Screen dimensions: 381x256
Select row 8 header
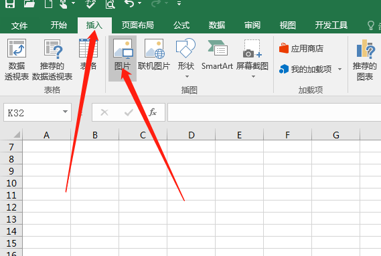(x=11, y=159)
